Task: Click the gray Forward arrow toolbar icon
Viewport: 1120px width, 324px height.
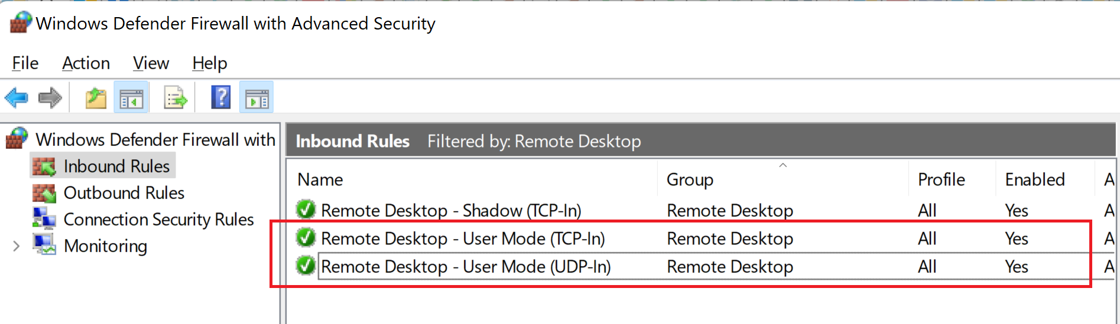Action: (x=50, y=97)
